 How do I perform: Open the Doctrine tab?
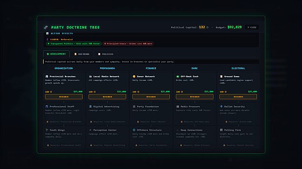(x=82, y=54)
